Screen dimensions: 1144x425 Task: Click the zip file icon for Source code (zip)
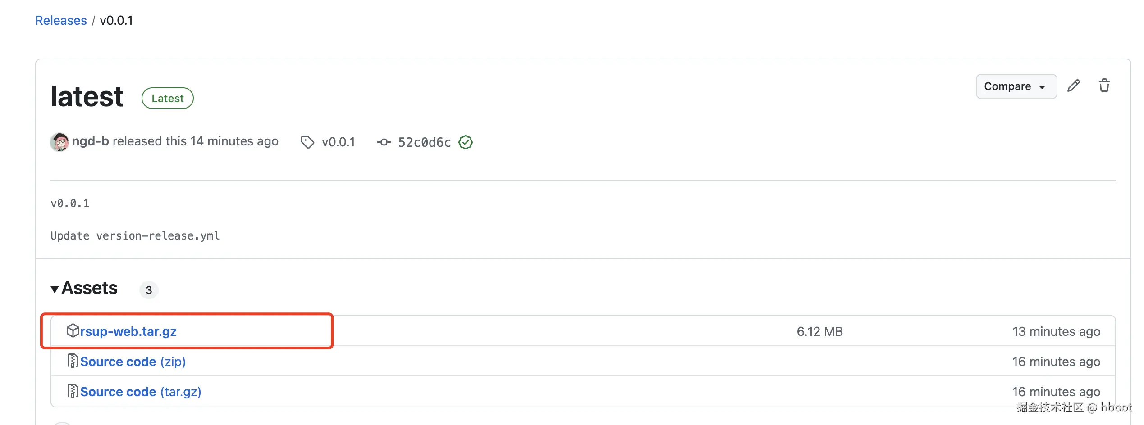(x=73, y=361)
